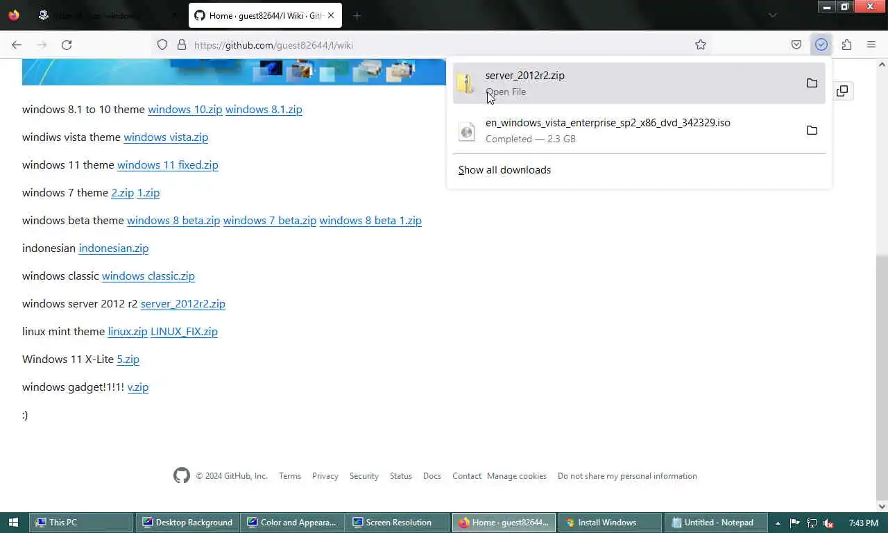Screen dimensions: 888x533
Task: Click Do not share my personal information
Action: point(627,476)
